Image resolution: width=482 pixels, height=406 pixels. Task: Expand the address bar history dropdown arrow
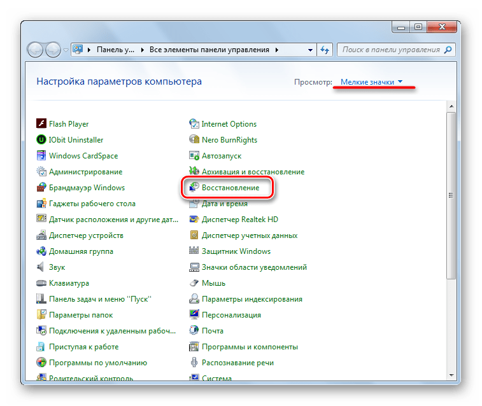(x=310, y=50)
